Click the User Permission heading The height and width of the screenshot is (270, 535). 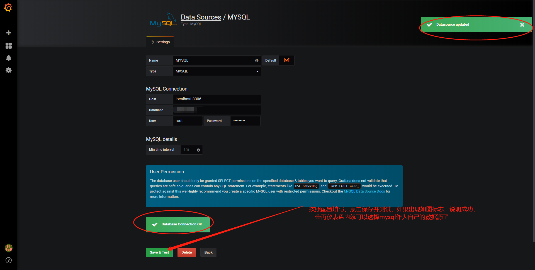pyautogui.click(x=167, y=172)
